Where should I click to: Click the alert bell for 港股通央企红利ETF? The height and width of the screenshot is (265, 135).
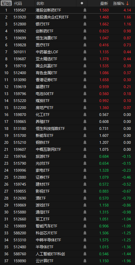(85, 17)
